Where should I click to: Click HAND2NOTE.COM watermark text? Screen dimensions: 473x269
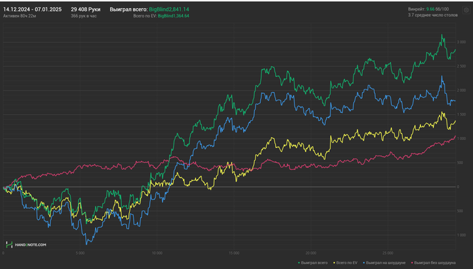(x=30, y=245)
